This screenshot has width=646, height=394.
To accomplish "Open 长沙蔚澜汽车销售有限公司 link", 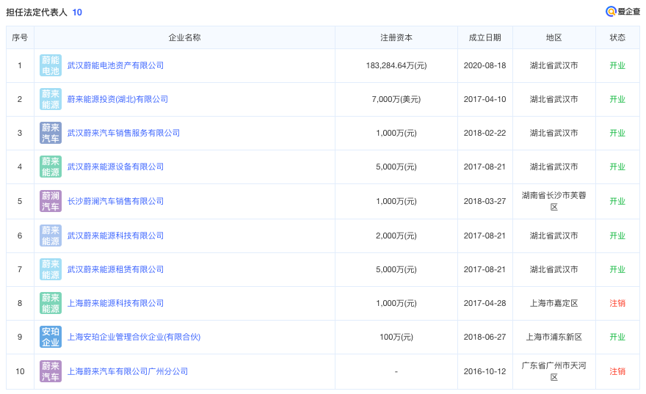I will pyautogui.click(x=115, y=201).
